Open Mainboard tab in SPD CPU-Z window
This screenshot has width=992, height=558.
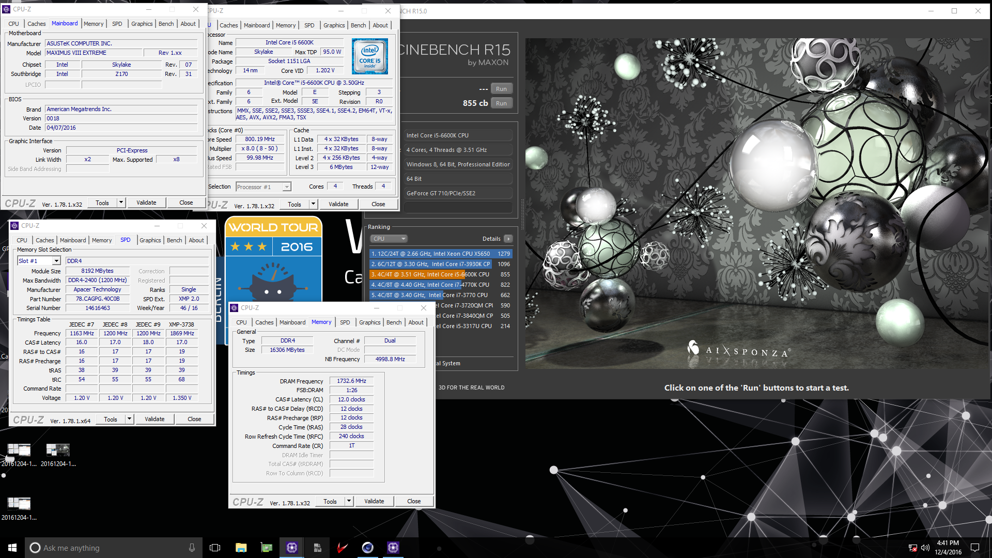click(73, 240)
